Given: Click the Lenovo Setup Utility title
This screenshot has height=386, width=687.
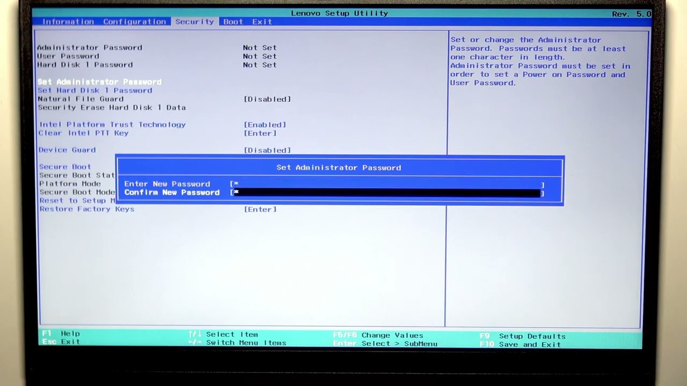Looking at the screenshot, I should click(x=339, y=13).
